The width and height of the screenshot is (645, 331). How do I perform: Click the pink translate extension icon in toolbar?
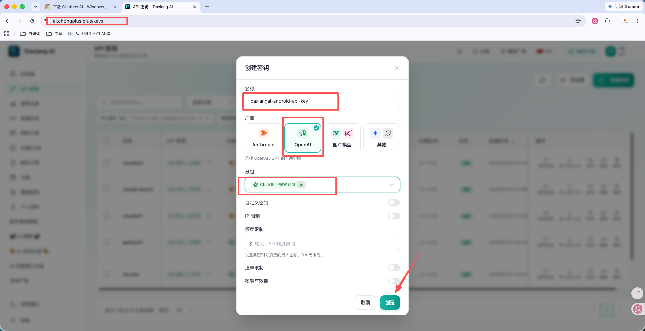pos(595,21)
